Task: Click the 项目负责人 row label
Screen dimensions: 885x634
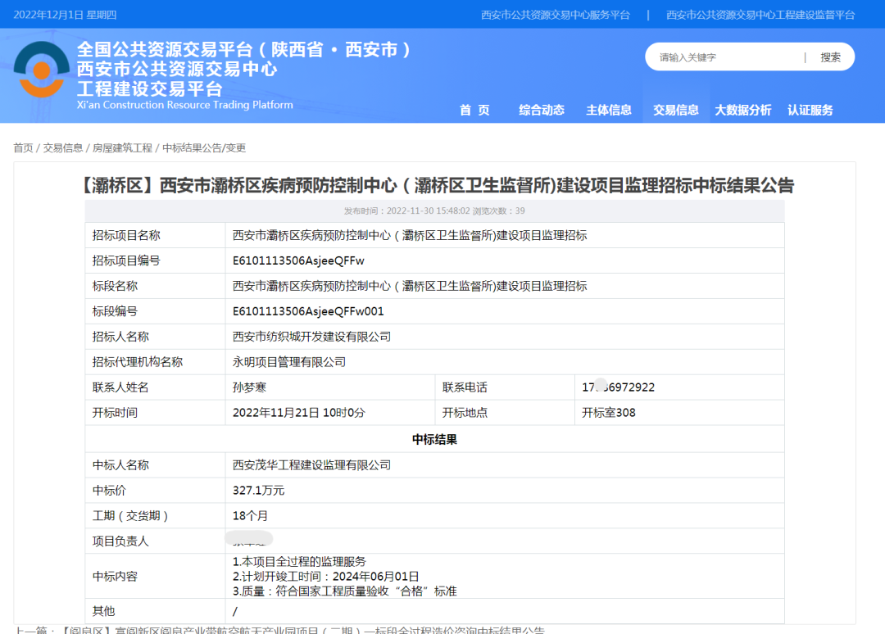Action: point(120,541)
